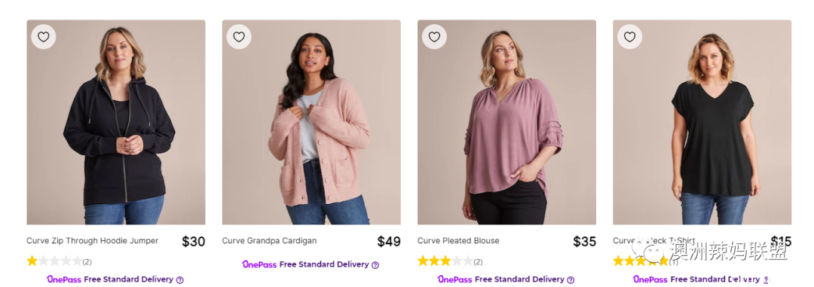Favorite the Curve Zip Through Hoodie Jumper
This screenshot has height=287, width=814.
point(44,37)
